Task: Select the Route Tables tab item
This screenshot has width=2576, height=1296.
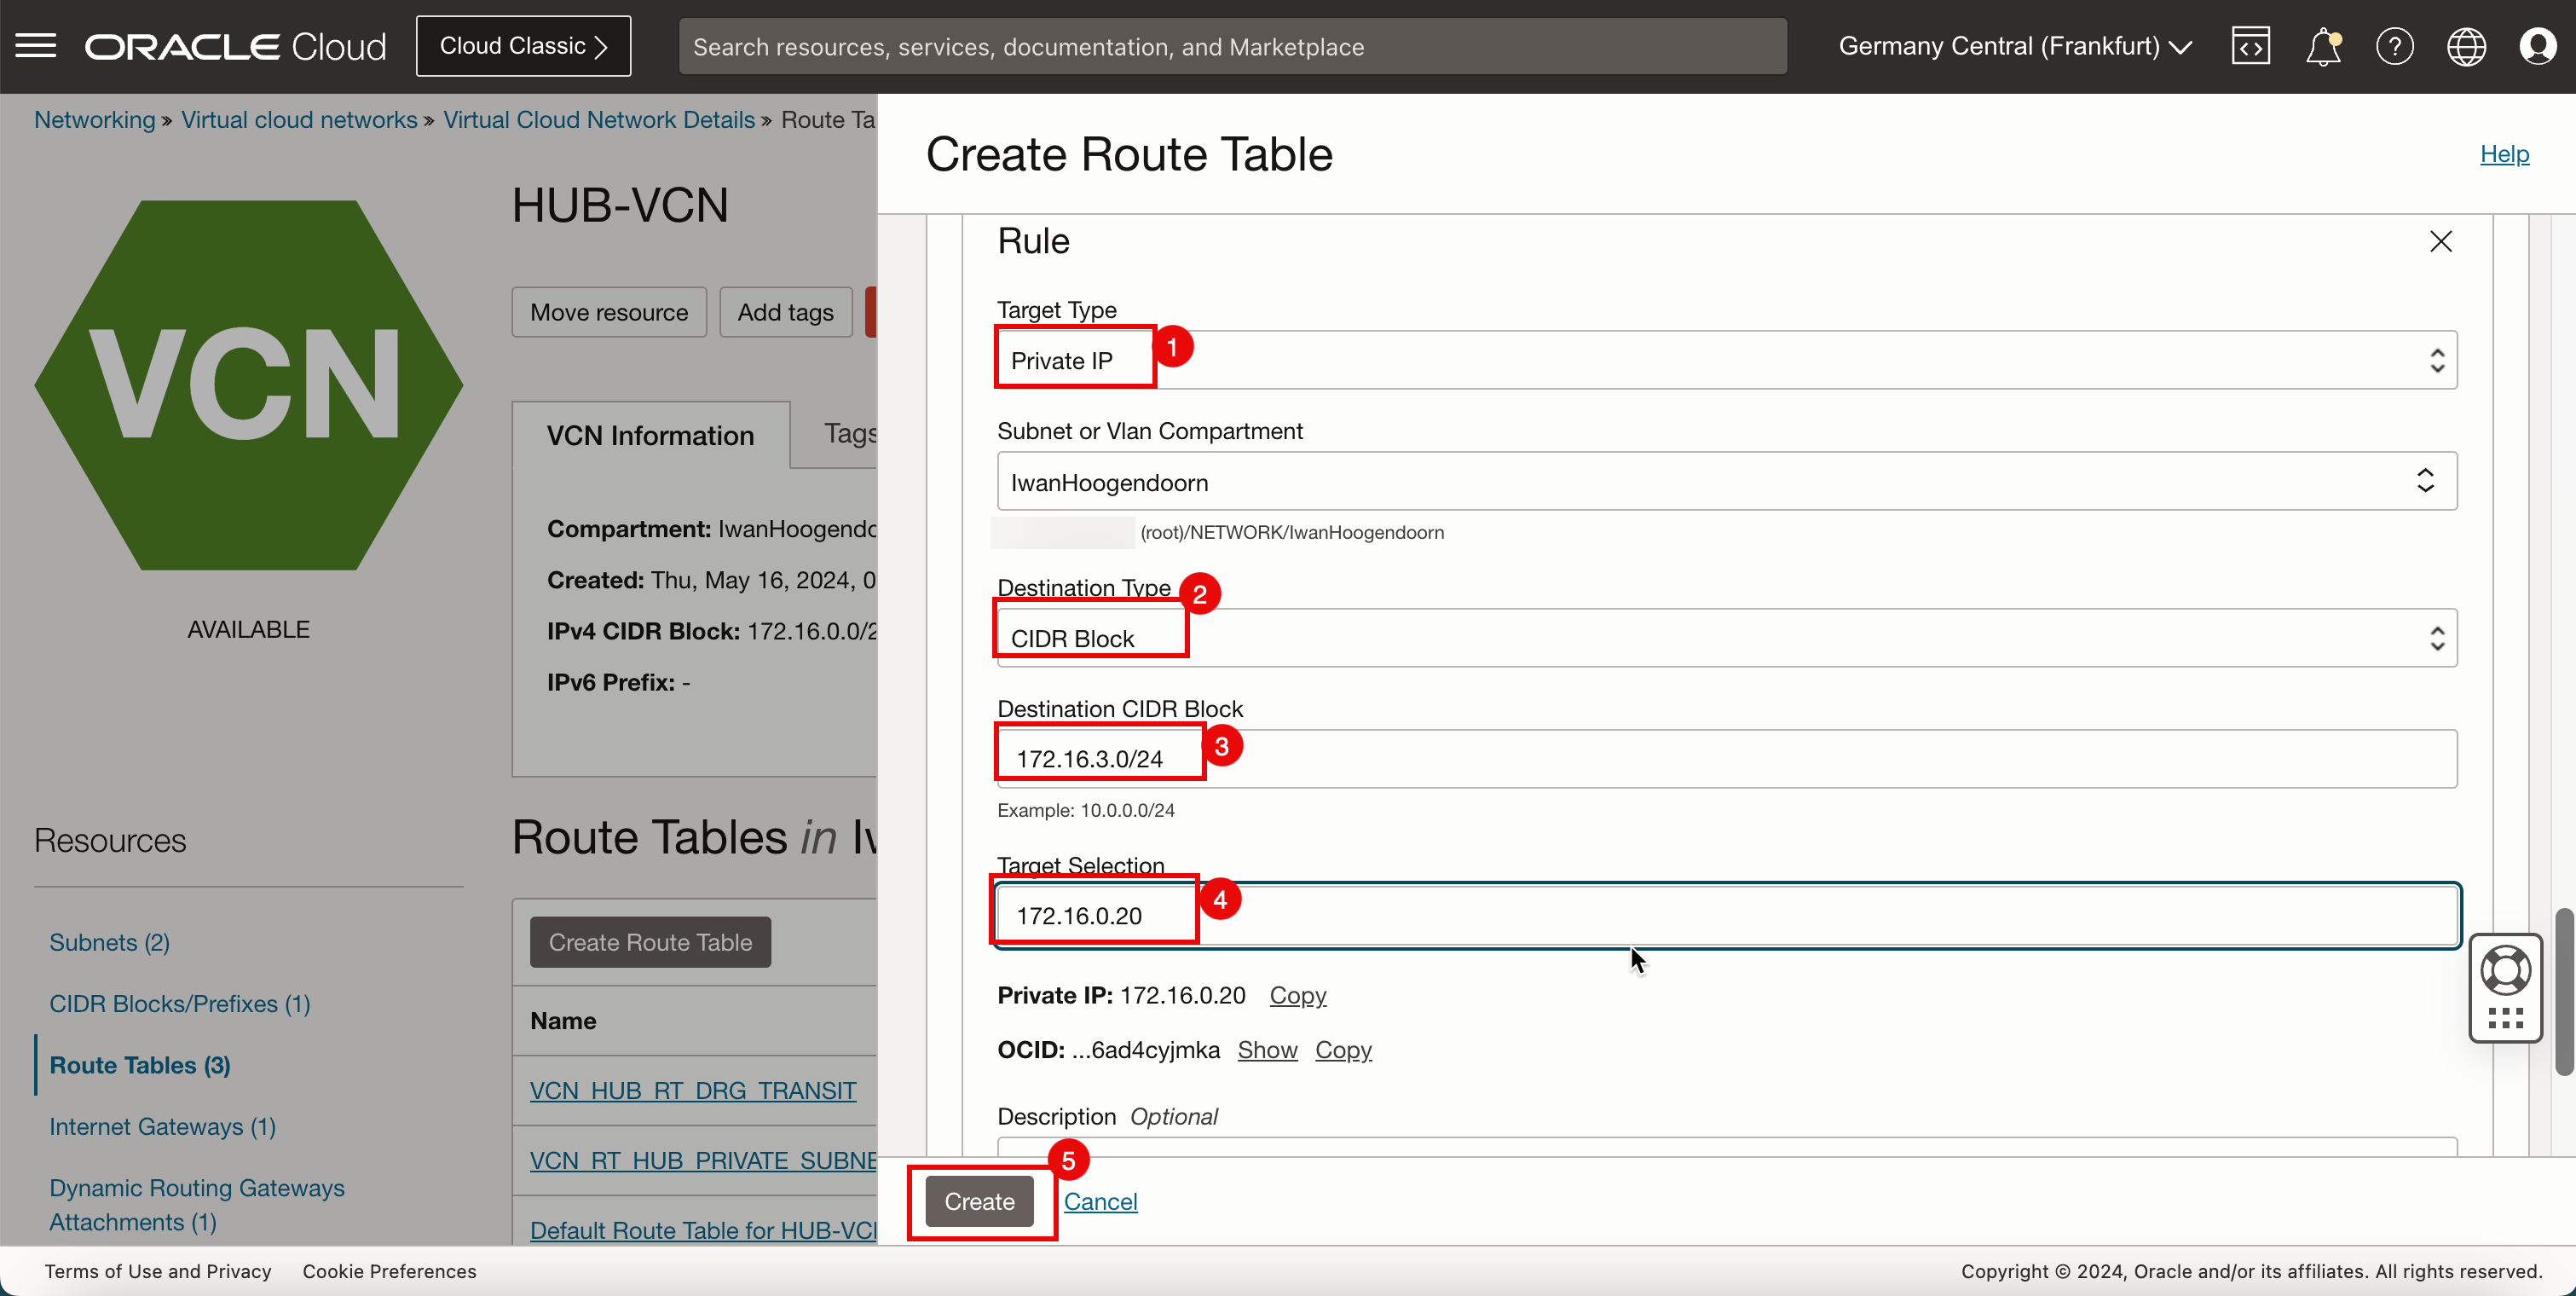Action: point(141,1065)
